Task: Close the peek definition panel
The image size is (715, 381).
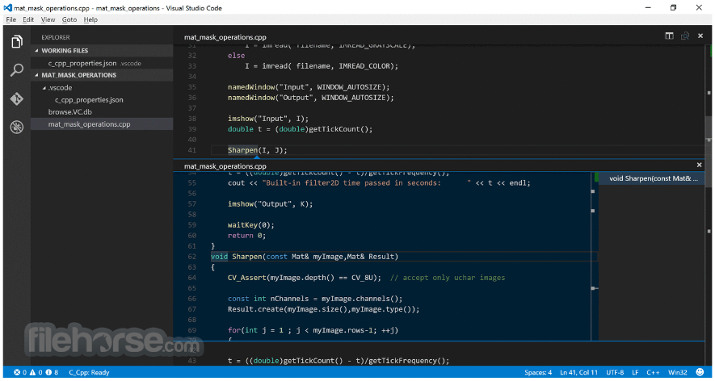Action: [700, 165]
